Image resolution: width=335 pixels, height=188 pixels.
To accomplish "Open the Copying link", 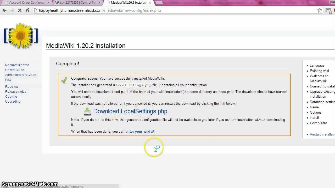I will tap(11, 97).
